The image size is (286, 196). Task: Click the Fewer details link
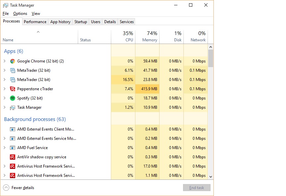tap(23, 188)
